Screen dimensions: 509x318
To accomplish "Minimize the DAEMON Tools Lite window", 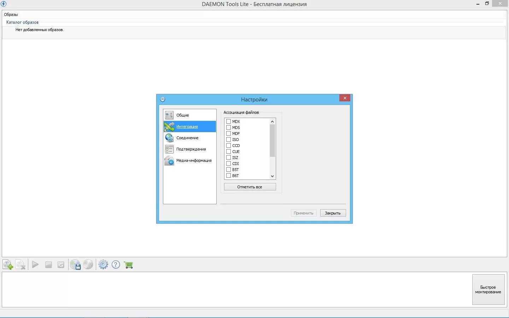I will 478,4.
